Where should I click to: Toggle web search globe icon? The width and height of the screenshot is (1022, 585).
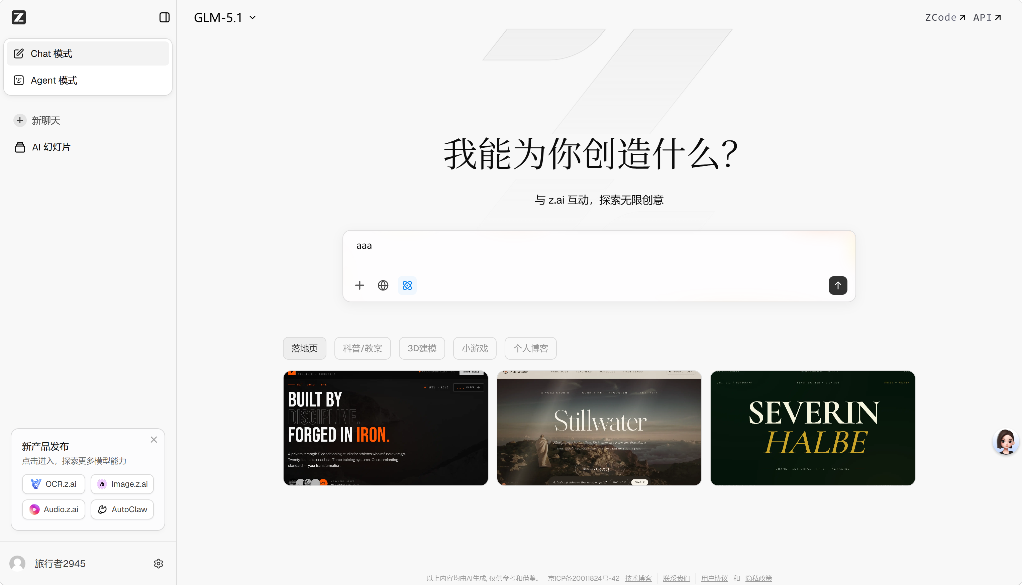(383, 285)
